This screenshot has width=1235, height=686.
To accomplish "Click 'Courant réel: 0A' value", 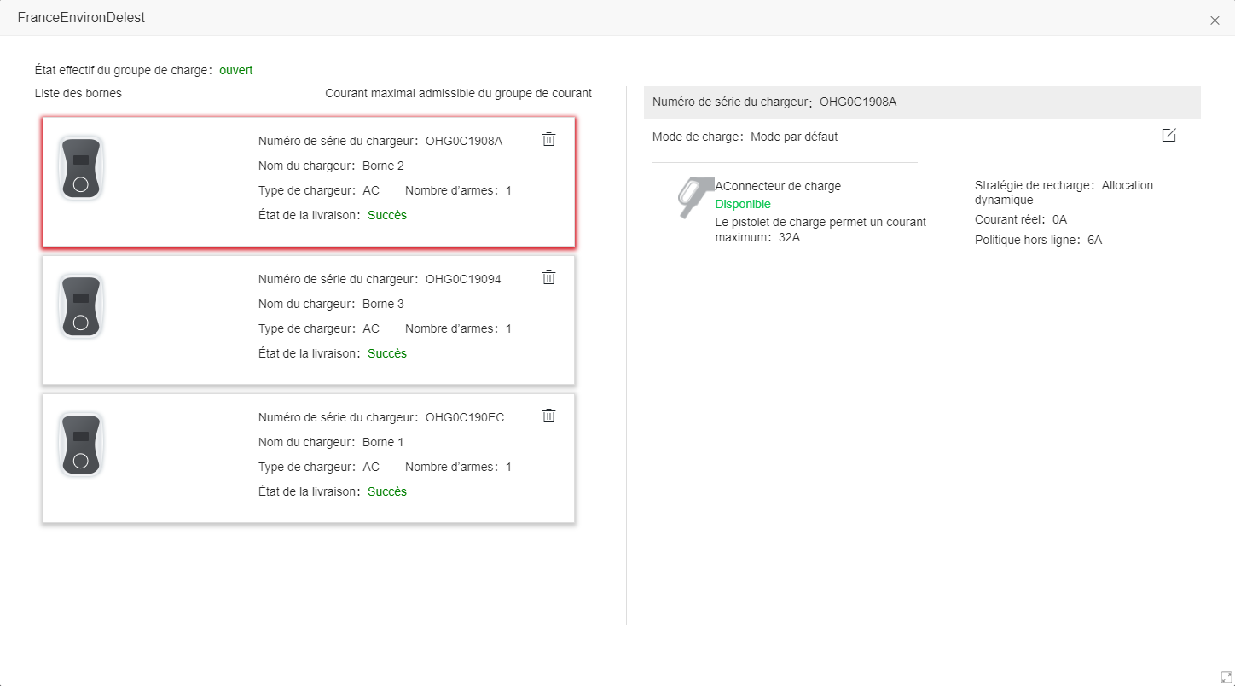I will click(x=1021, y=219).
